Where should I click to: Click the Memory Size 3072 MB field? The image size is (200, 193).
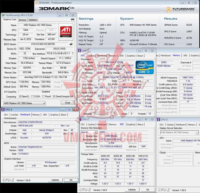(x=27, y=72)
